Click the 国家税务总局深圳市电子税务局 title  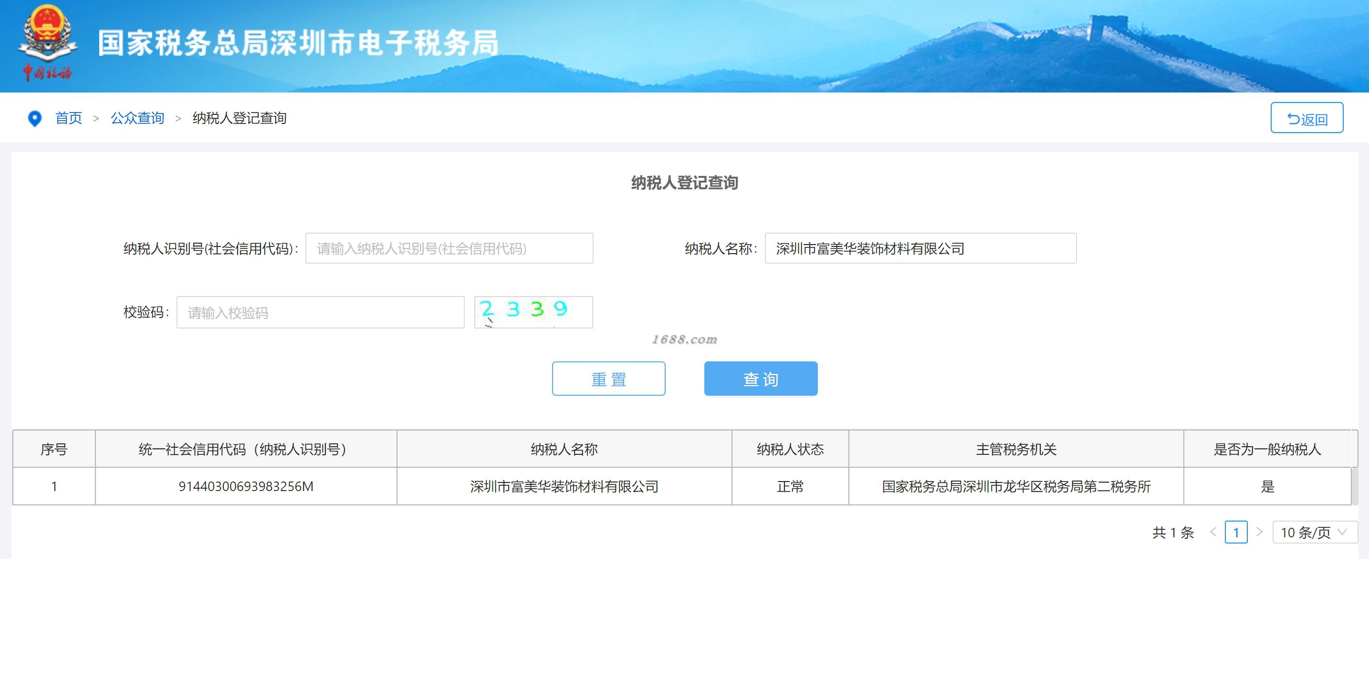(298, 43)
